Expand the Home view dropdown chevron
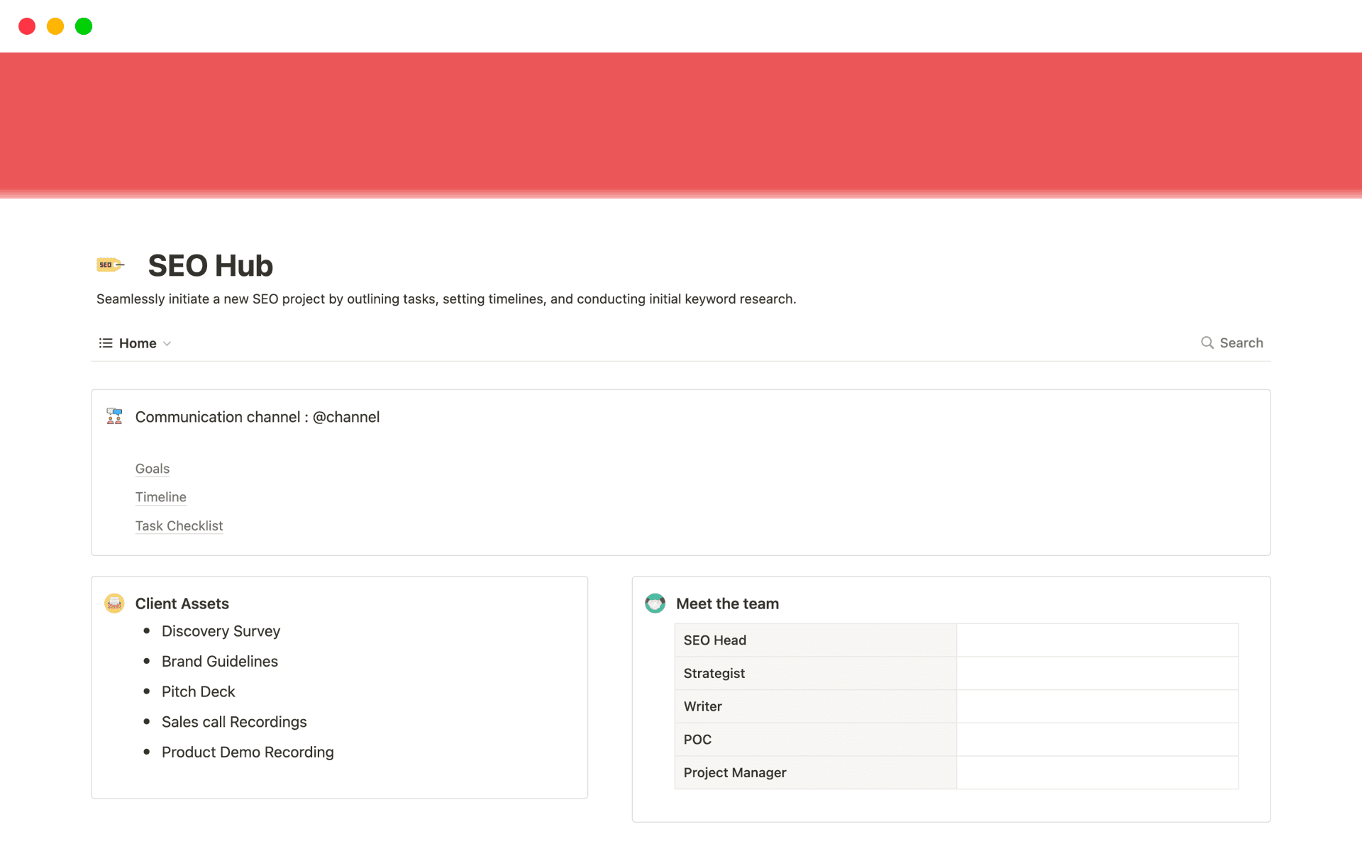Viewport: 1362px width, 851px height. coord(167,343)
